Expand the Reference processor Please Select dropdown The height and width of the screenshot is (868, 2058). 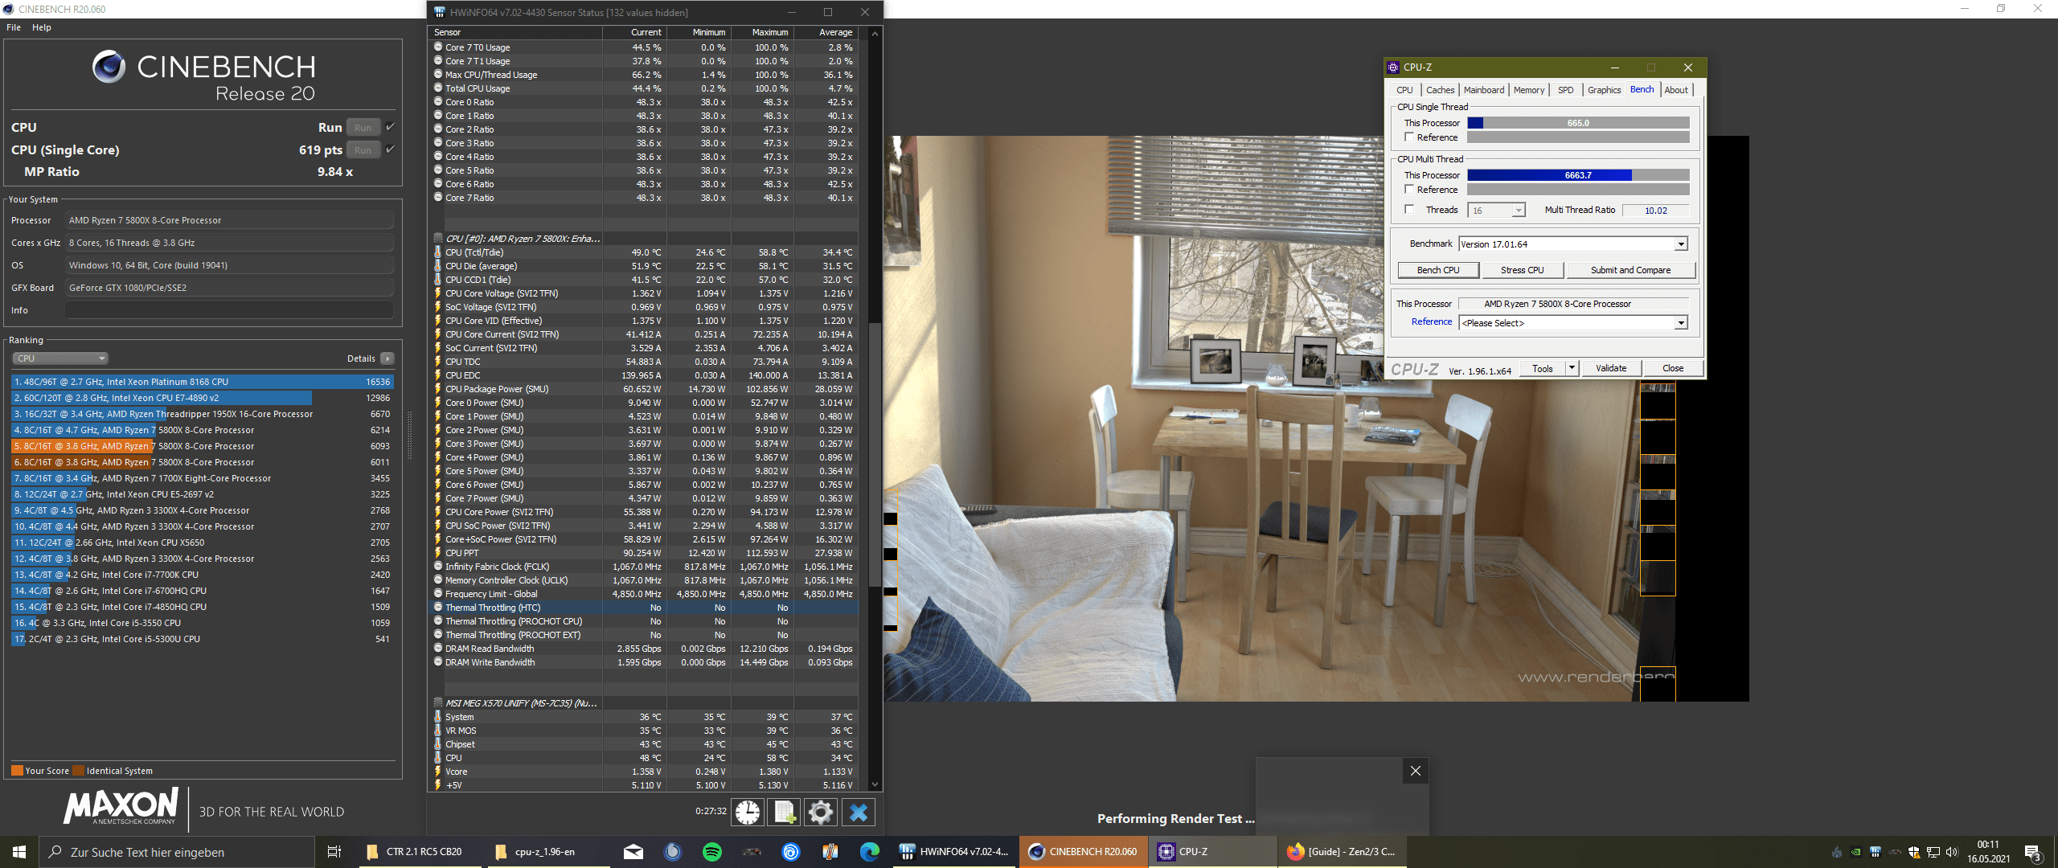click(1680, 323)
